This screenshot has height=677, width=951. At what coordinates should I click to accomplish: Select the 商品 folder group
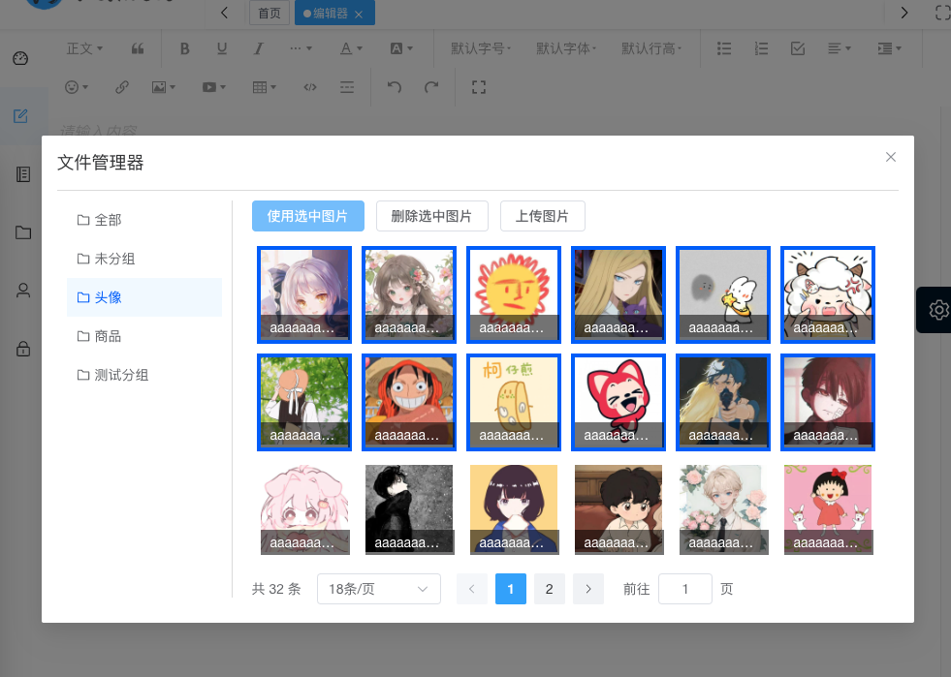[x=144, y=336]
